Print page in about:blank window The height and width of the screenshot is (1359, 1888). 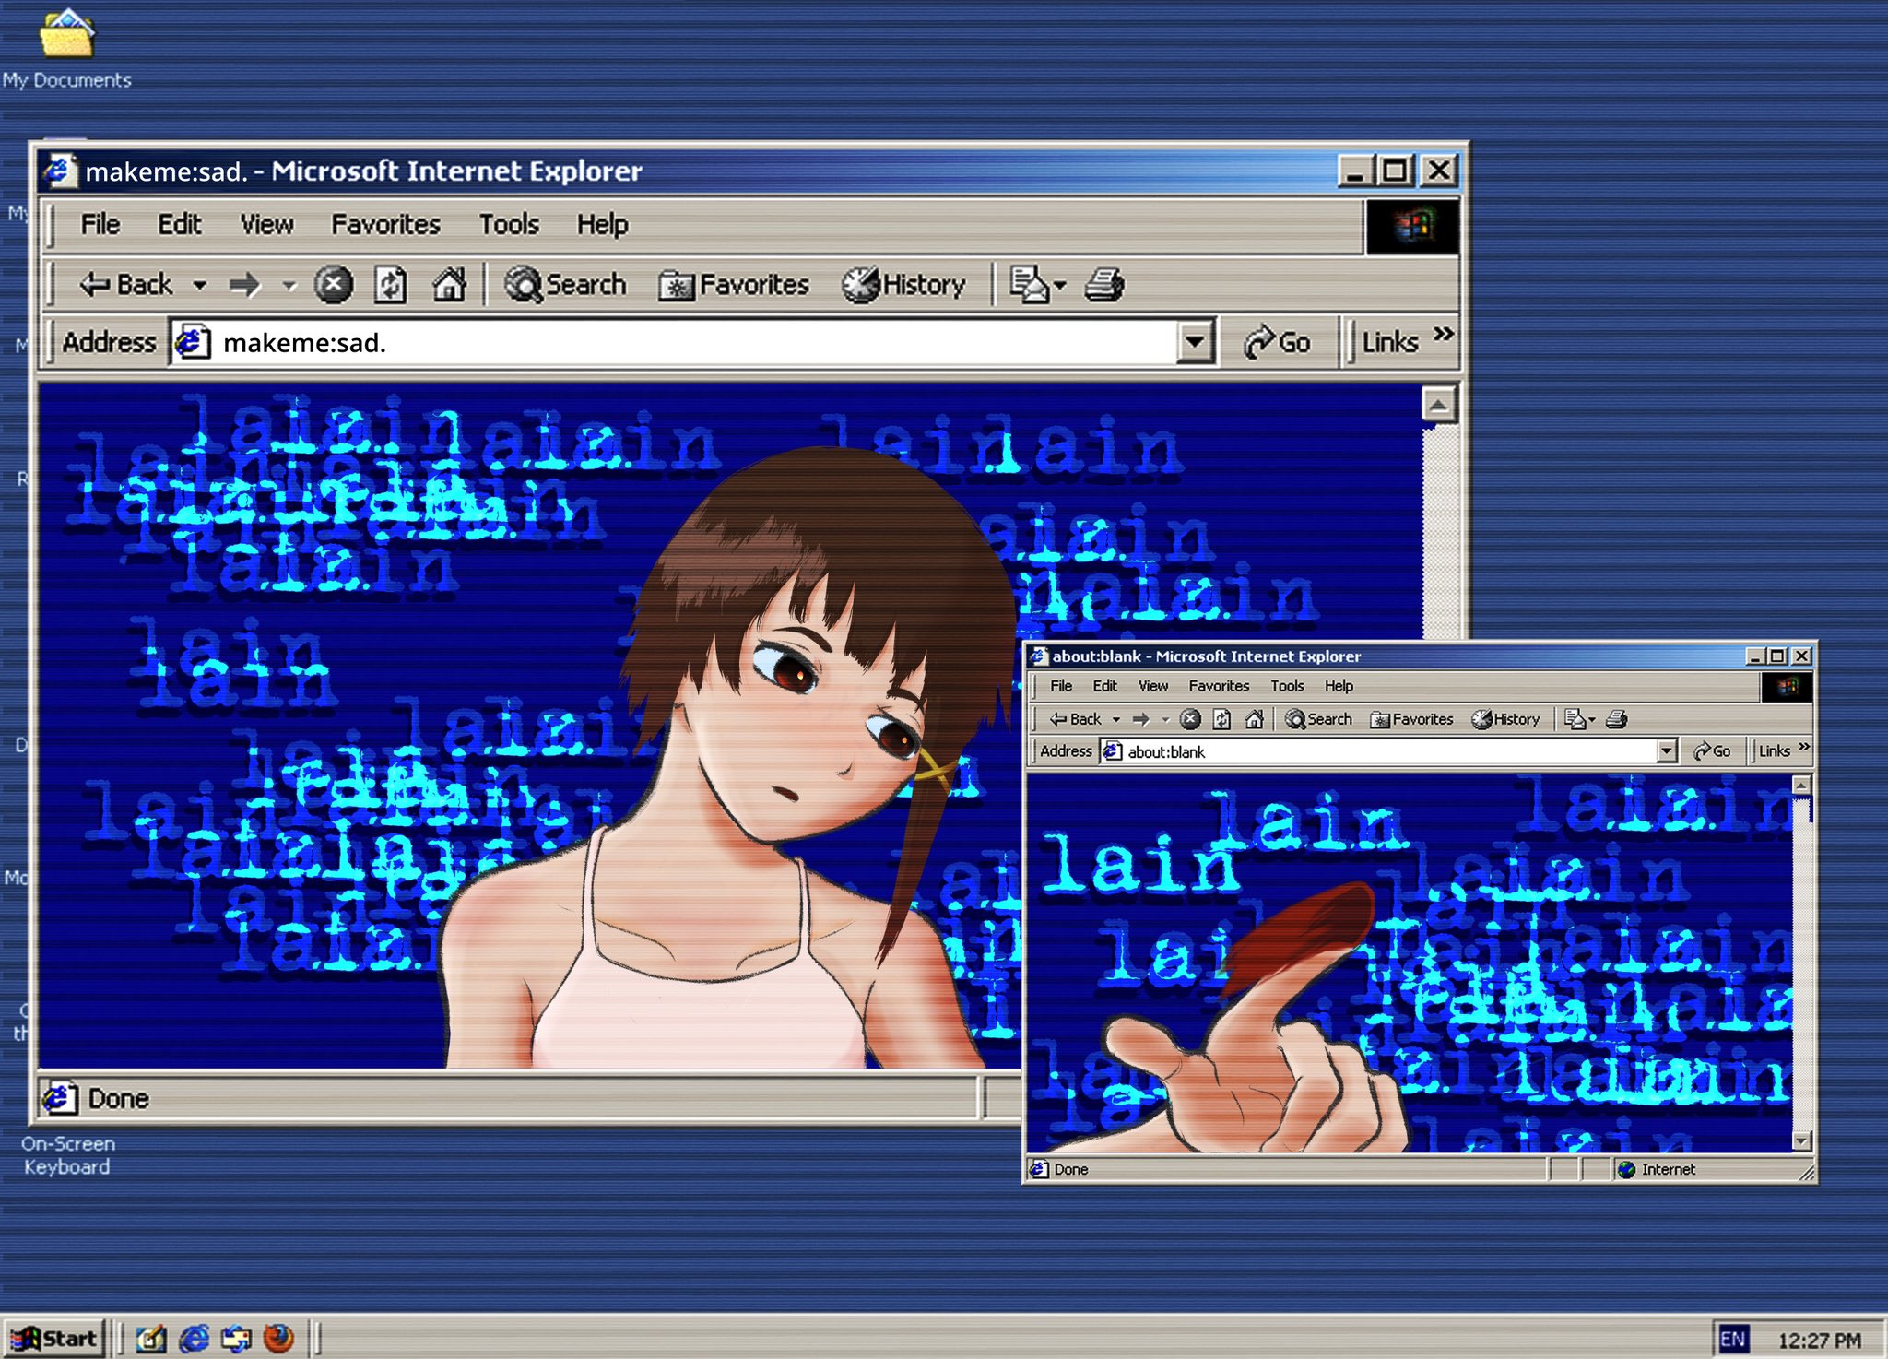(x=1617, y=719)
